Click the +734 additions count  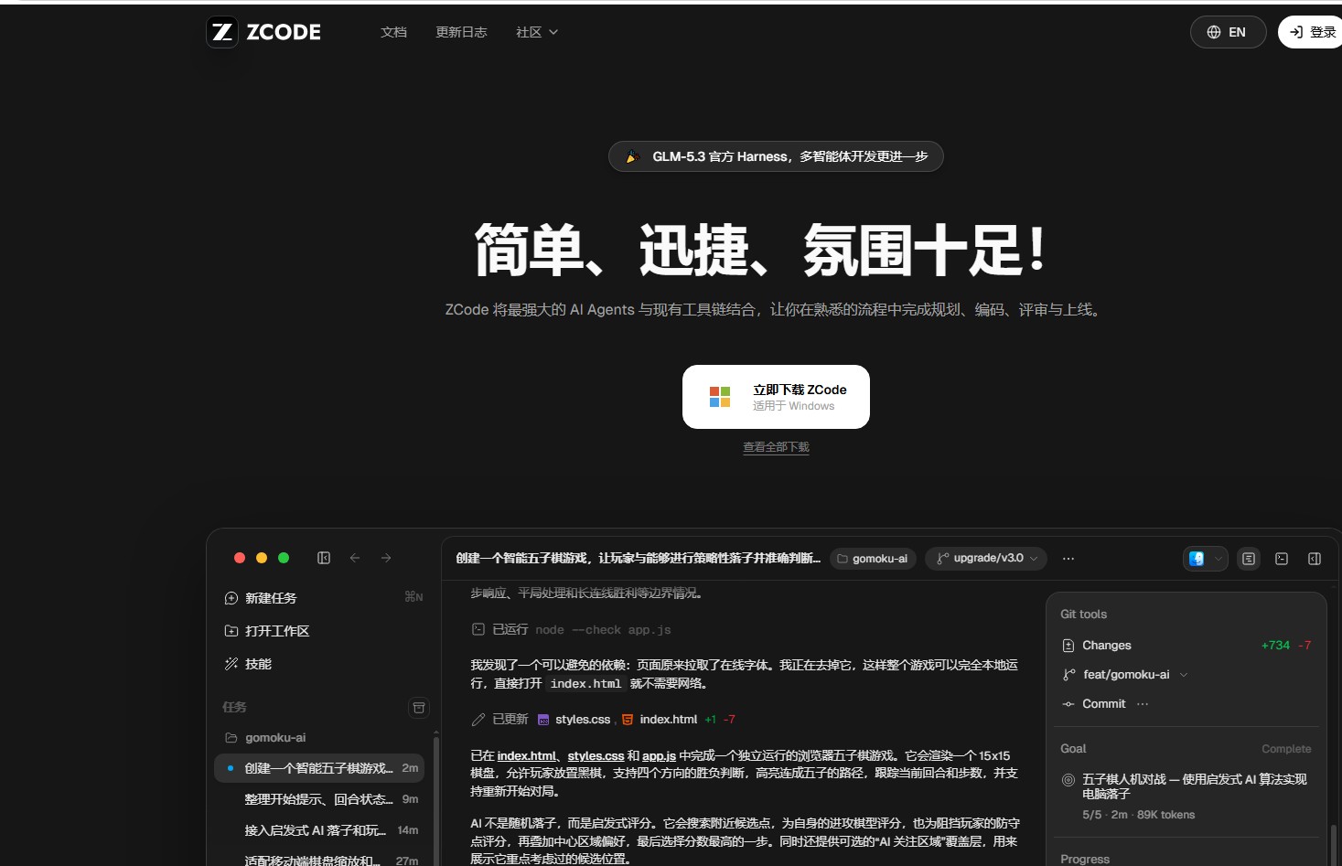point(1275,646)
